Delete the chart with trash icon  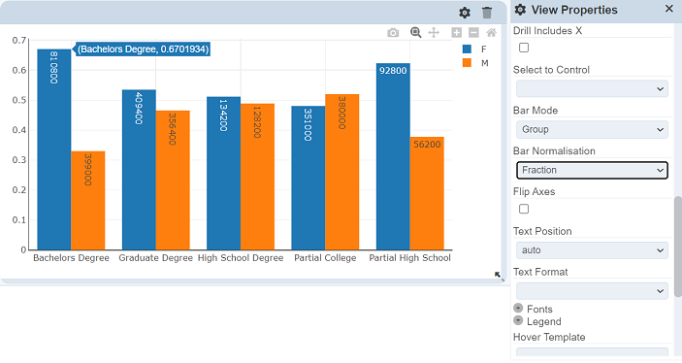coord(487,13)
